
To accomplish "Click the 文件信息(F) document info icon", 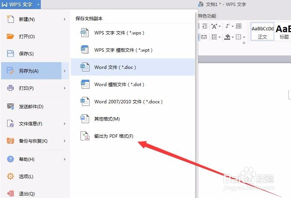I will tap(10, 124).
